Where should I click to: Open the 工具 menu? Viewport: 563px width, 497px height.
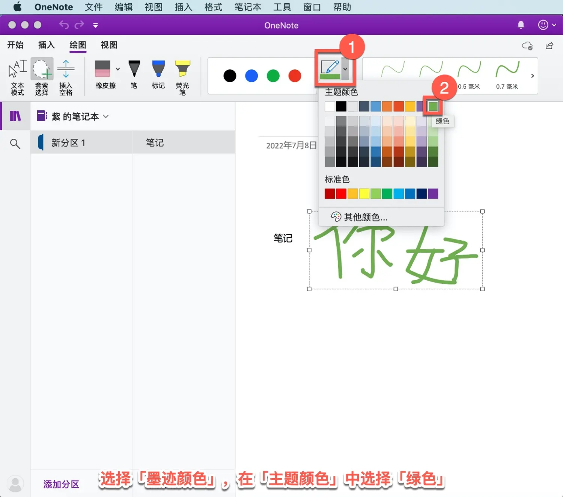[282, 7]
